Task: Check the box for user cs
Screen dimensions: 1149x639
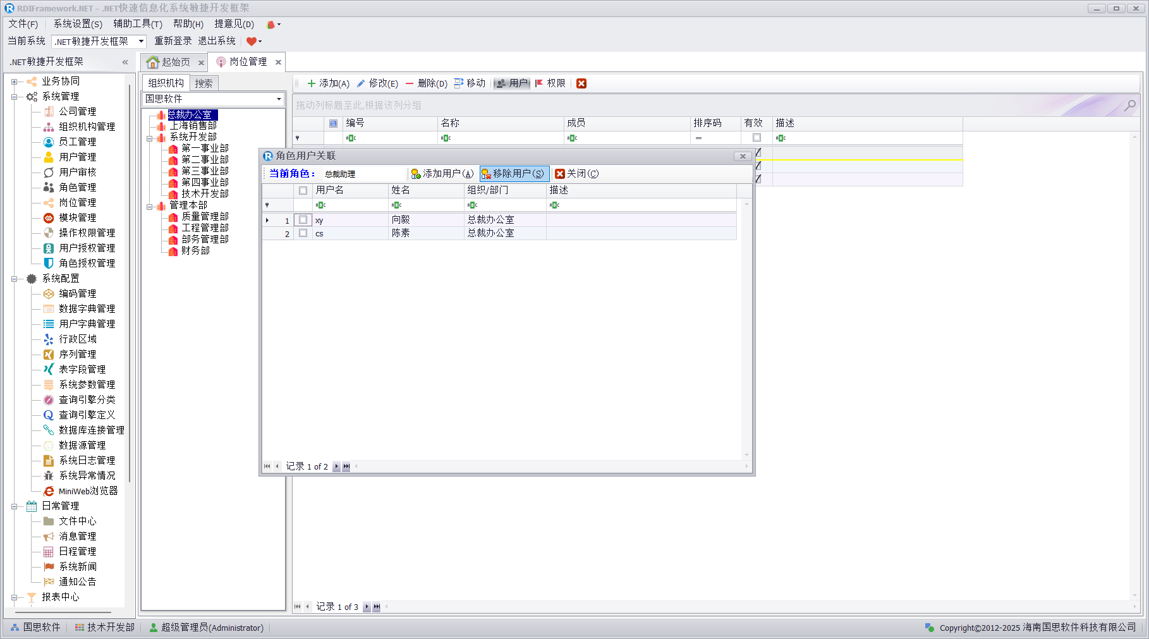Action: (303, 233)
